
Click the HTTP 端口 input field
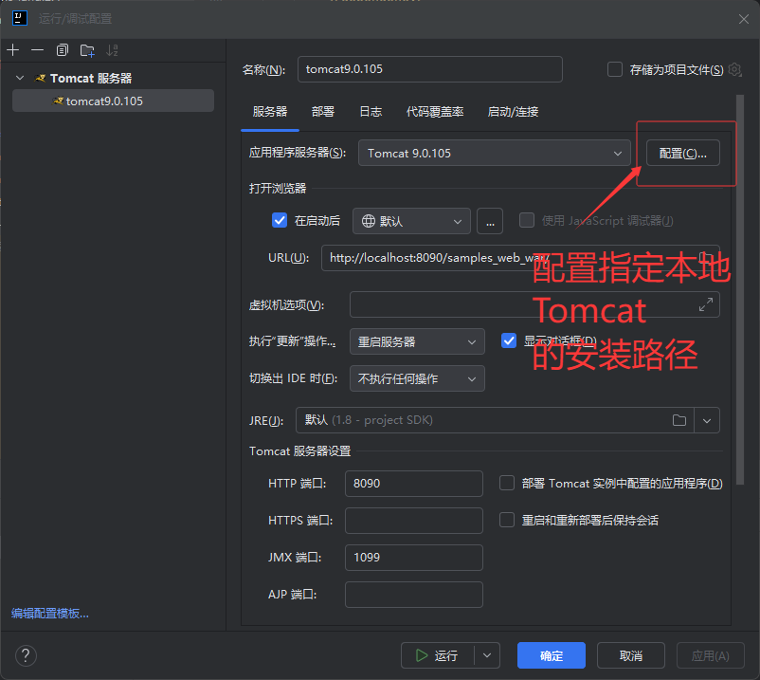click(413, 484)
